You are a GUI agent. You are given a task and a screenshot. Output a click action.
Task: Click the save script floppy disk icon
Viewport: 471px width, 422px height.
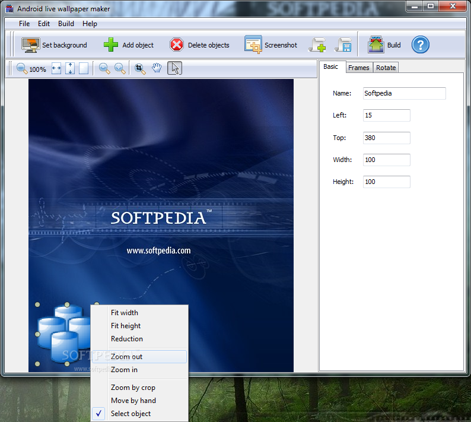(343, 45)
